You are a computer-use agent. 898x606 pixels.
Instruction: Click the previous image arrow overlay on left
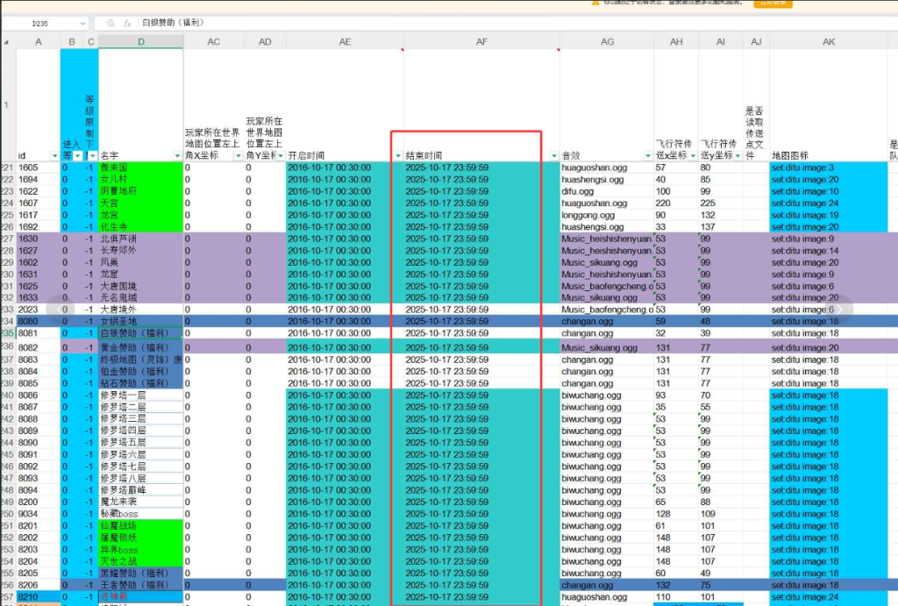point(60,309)
